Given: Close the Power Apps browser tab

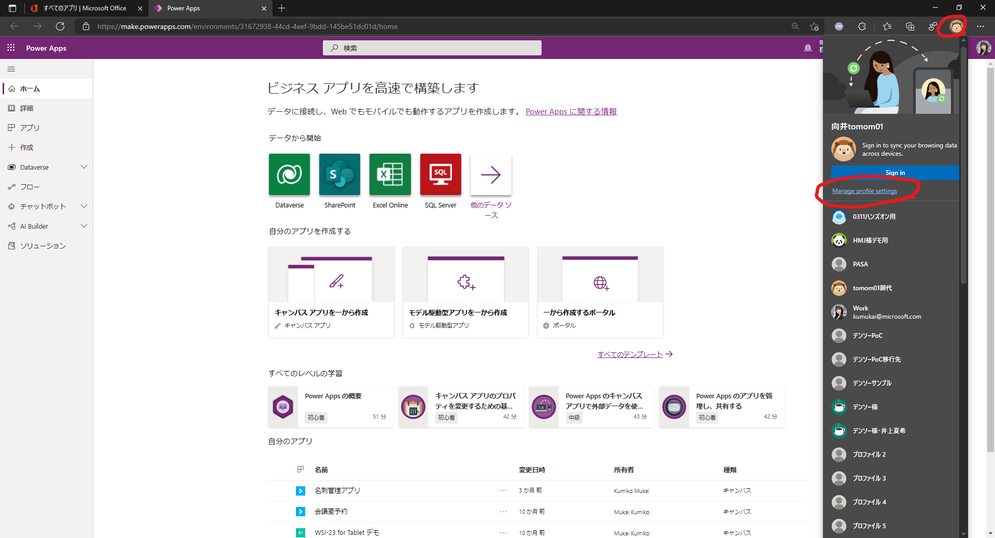Looking at the screenshot, I should 264,8.
